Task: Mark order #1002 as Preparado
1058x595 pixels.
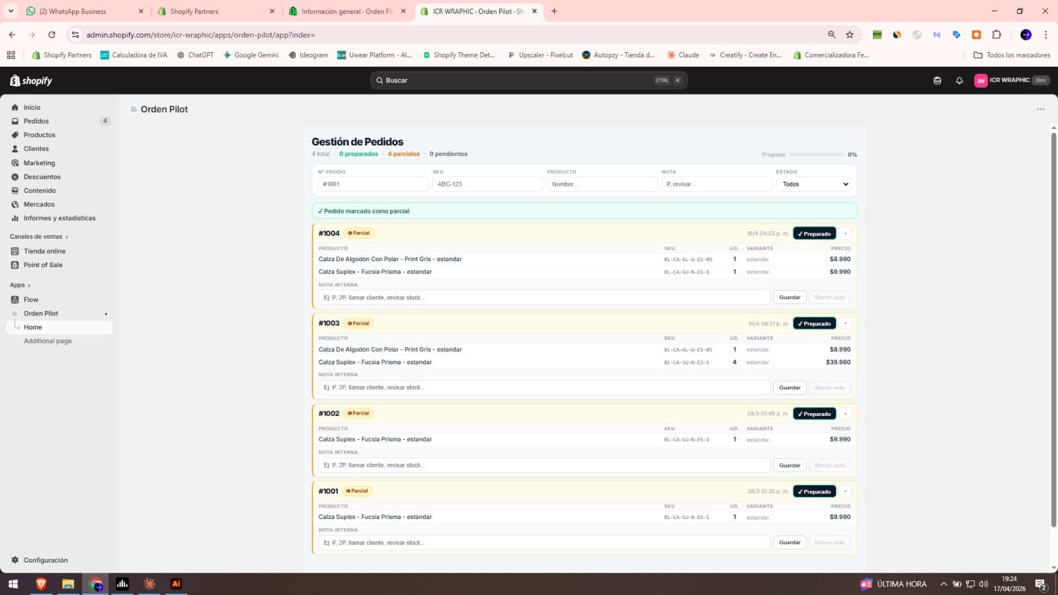Action: point(814,414)
